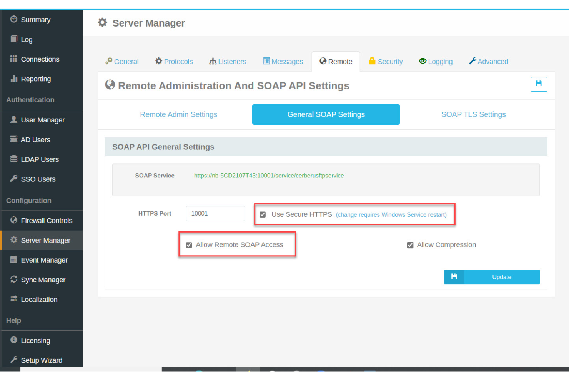Open the SOAP Service URL link

point(269,176)
